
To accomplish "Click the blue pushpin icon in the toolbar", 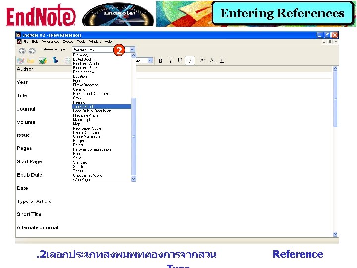I will click(55, 60).
